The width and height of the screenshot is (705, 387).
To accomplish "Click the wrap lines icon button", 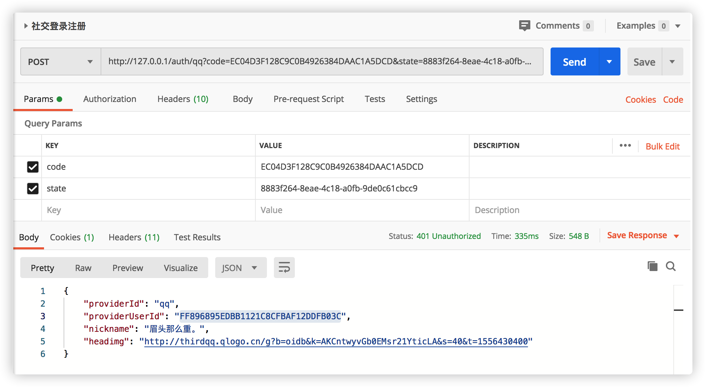I will pos(284,268).
